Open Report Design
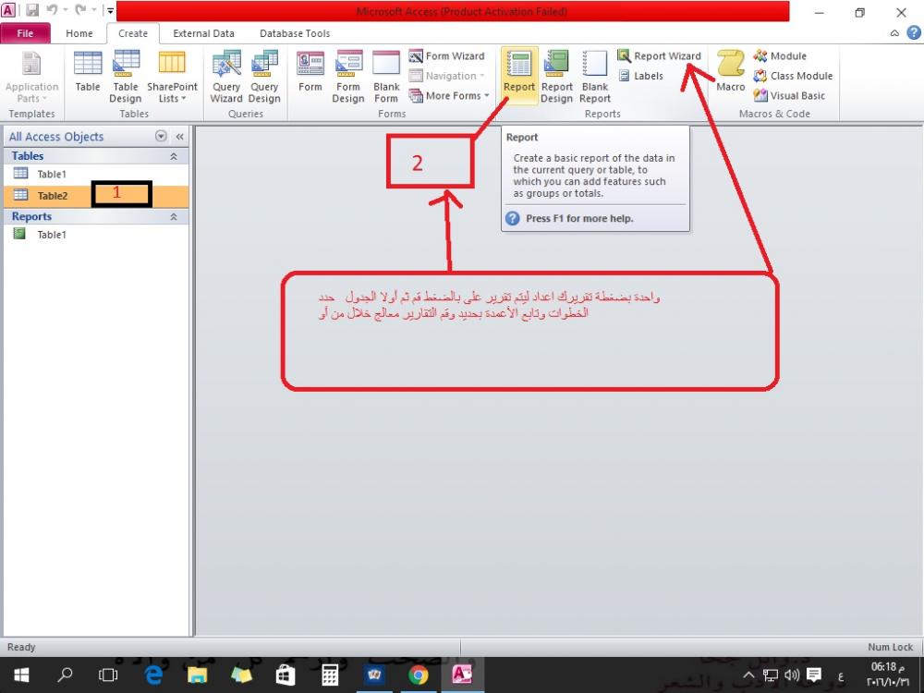 [x=557, y=78]
